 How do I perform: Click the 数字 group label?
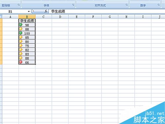click(143, 5)
